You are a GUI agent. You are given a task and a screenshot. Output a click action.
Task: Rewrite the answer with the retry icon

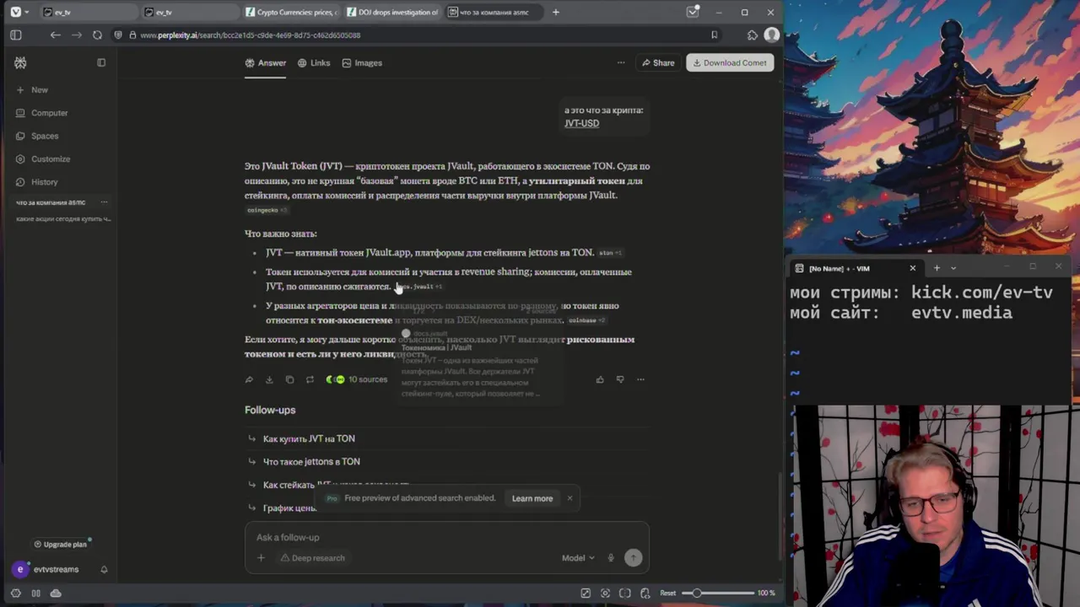310,379
